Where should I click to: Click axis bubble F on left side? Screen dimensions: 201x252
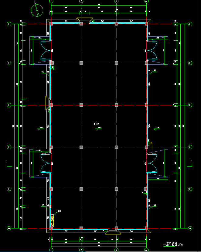(9, 24)
